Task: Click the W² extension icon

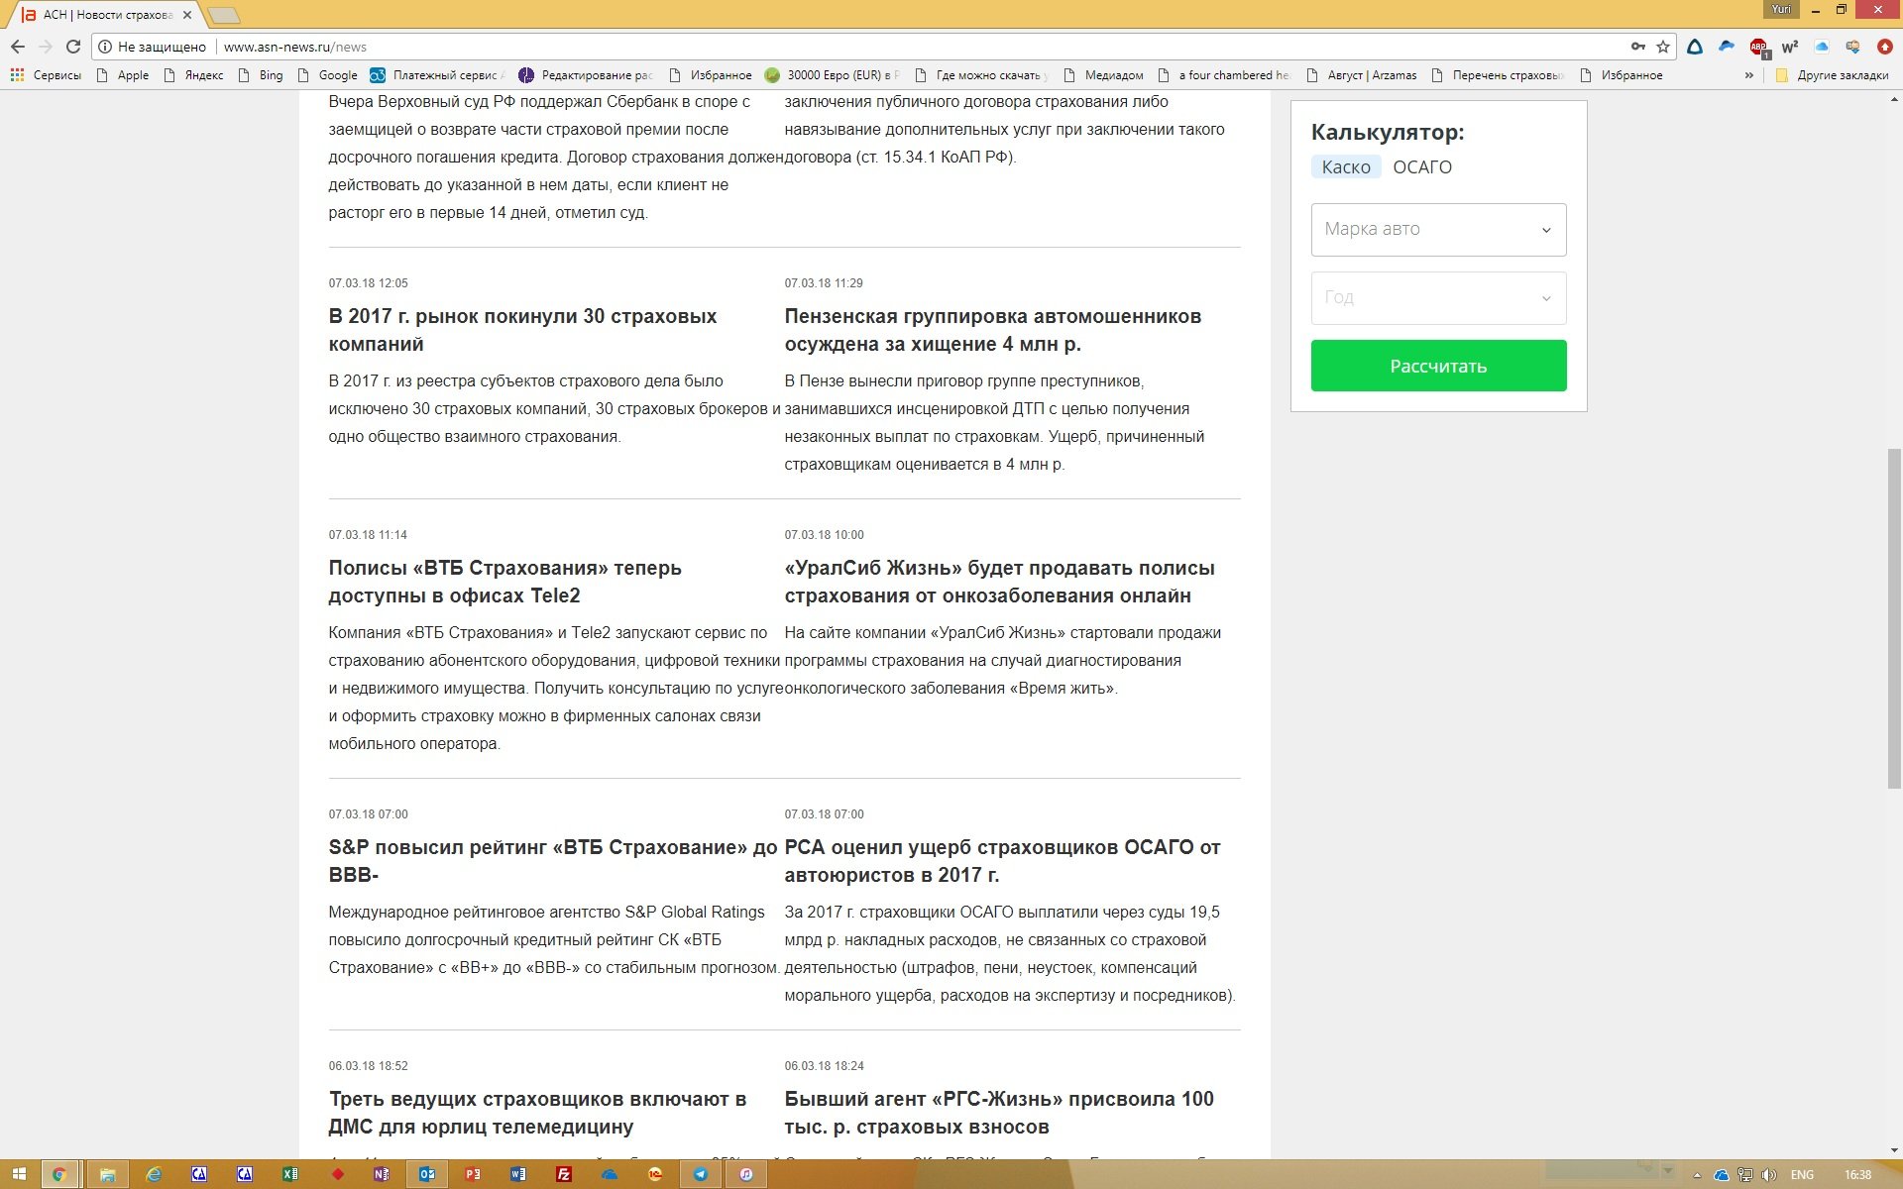Action: 1790,47
